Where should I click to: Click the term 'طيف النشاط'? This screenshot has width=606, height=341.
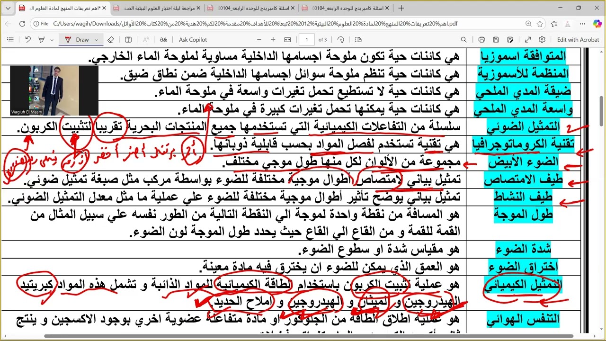tap(523, 197)
